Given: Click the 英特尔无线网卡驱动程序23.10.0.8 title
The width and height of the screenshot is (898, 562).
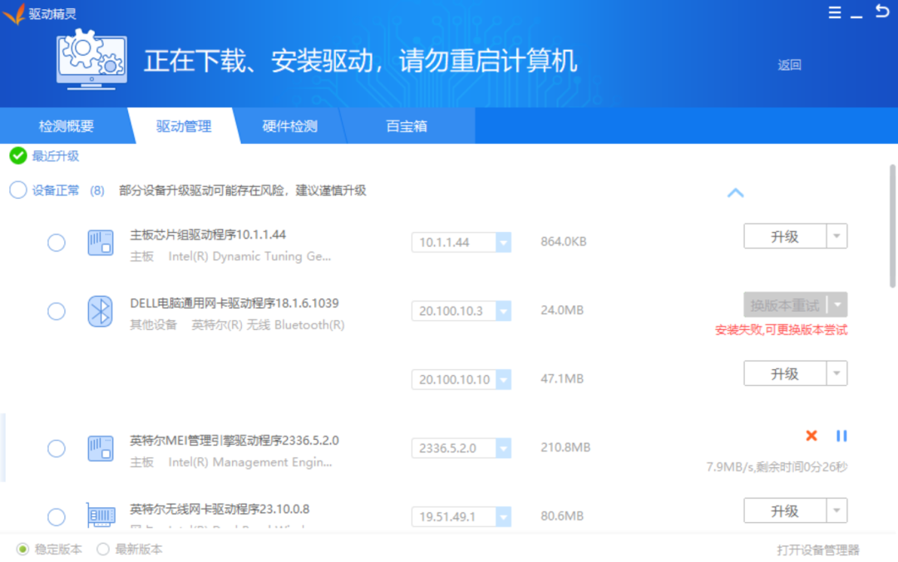Looking at the screenshot, I should 220,509.
